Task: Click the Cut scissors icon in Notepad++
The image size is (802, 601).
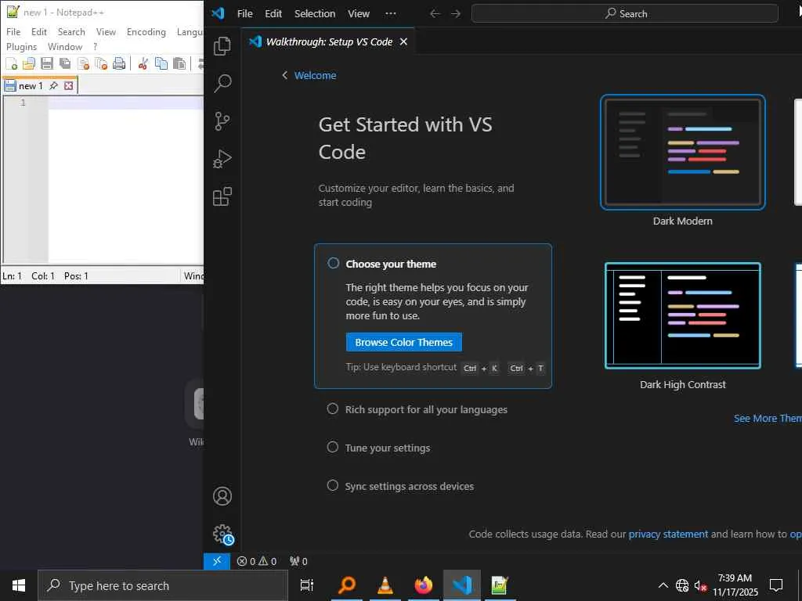Action: pyautogui.click(x=143, y=63)
